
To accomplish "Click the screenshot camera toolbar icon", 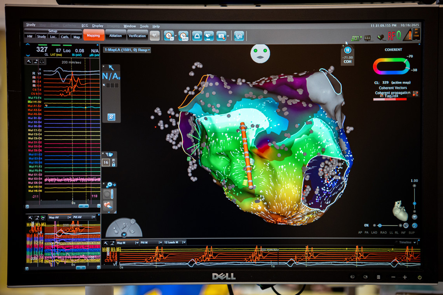I will coord(221,36).
